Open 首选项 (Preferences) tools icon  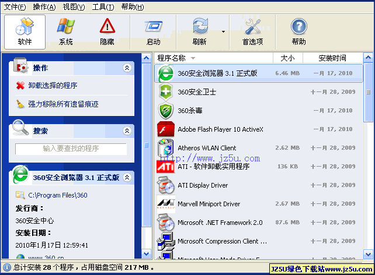(x=253, y=26)
